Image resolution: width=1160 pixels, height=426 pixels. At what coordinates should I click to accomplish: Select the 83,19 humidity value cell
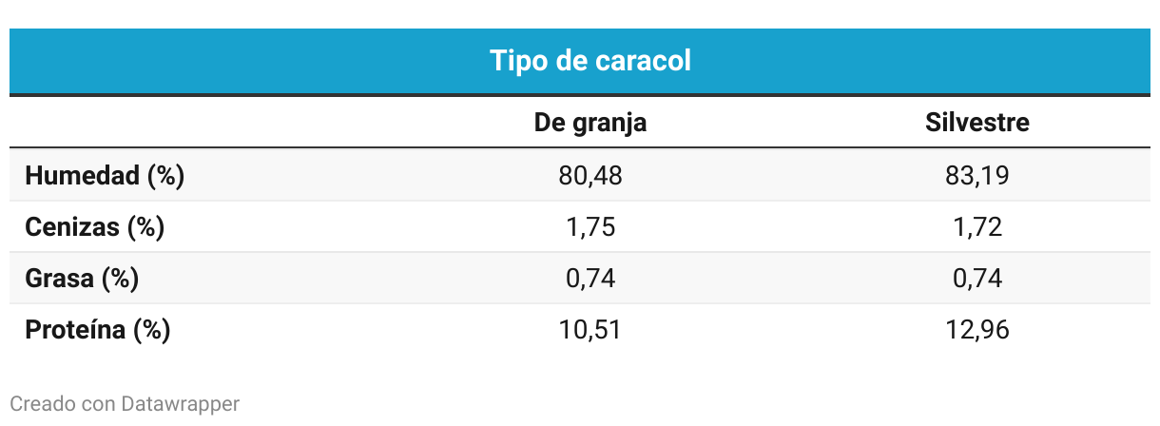point(976,176)
